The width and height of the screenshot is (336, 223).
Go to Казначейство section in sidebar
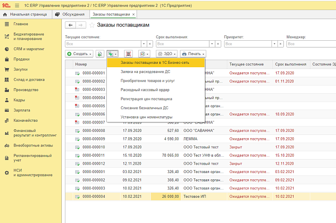click(x=26, y=120)
